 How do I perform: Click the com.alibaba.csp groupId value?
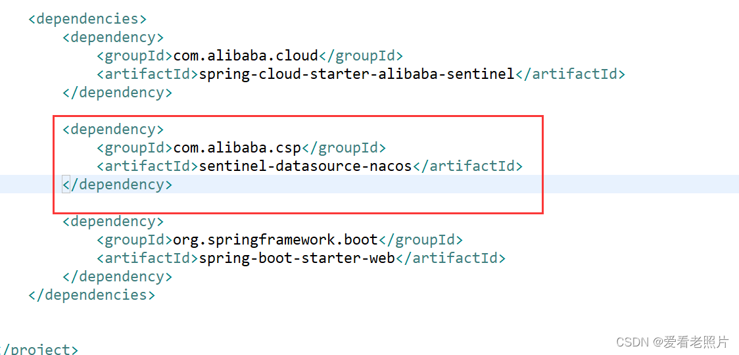tap(237, 148)
